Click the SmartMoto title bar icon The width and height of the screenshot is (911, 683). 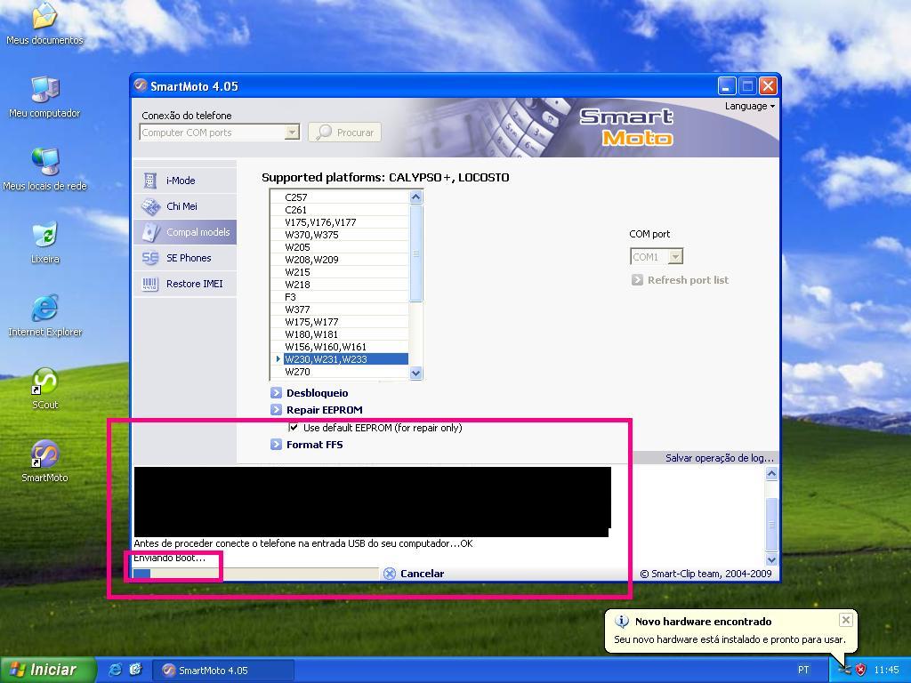tap(141, 86)
